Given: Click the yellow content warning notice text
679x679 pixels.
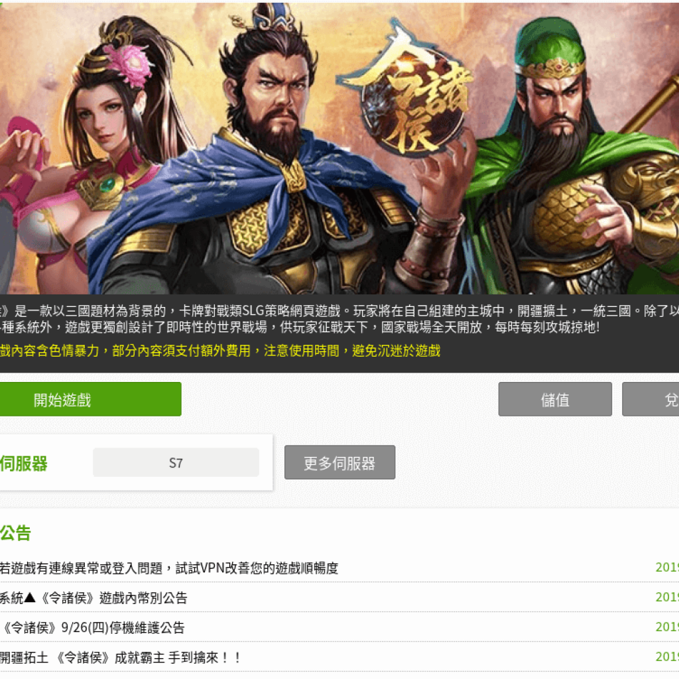Looking at the screenshot, I should [x=220, y=350].
